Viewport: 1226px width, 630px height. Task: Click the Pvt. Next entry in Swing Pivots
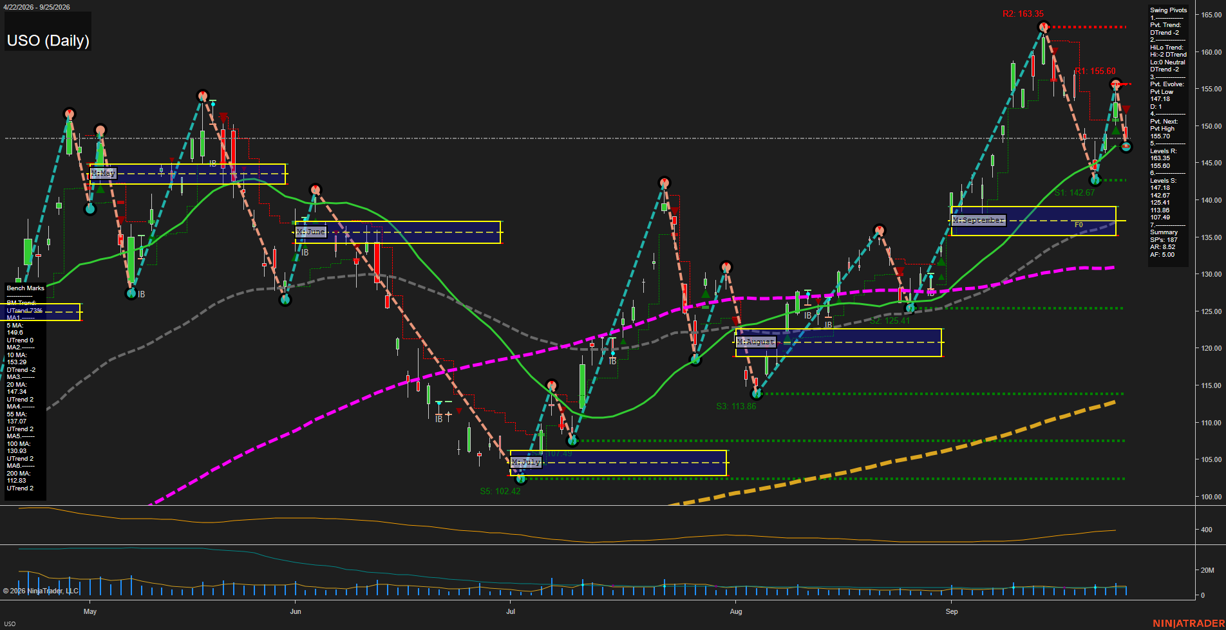[1164, 122]
